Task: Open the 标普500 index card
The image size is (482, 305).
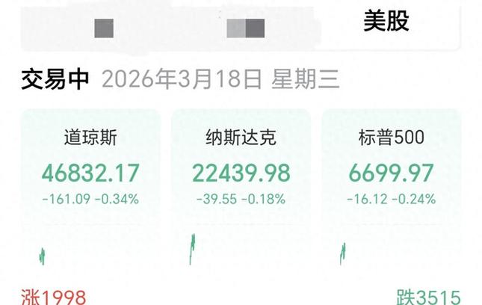Action: tap(392, 189)
